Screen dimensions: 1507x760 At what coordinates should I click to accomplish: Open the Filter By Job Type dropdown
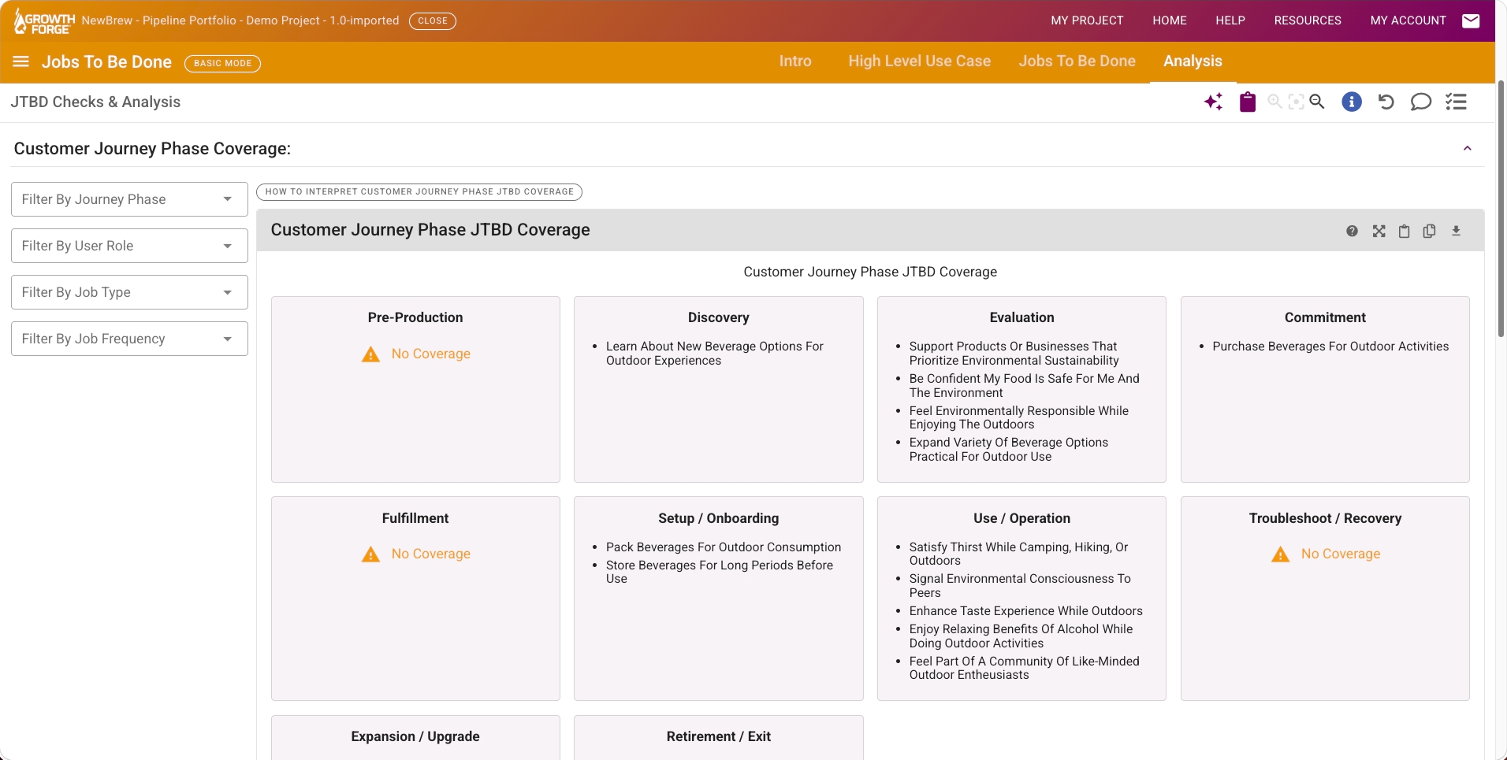129,292
